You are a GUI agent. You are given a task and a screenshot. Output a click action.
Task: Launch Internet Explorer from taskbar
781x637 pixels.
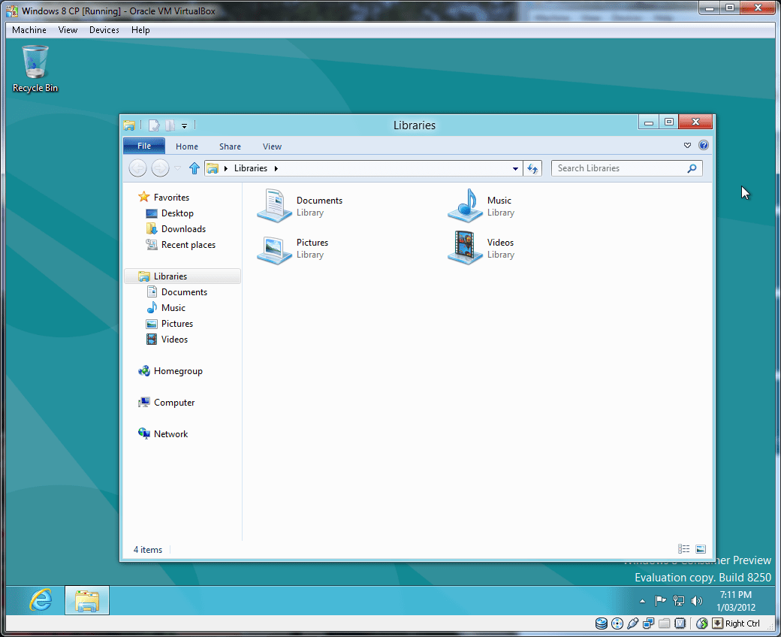(x=41, y=600)
